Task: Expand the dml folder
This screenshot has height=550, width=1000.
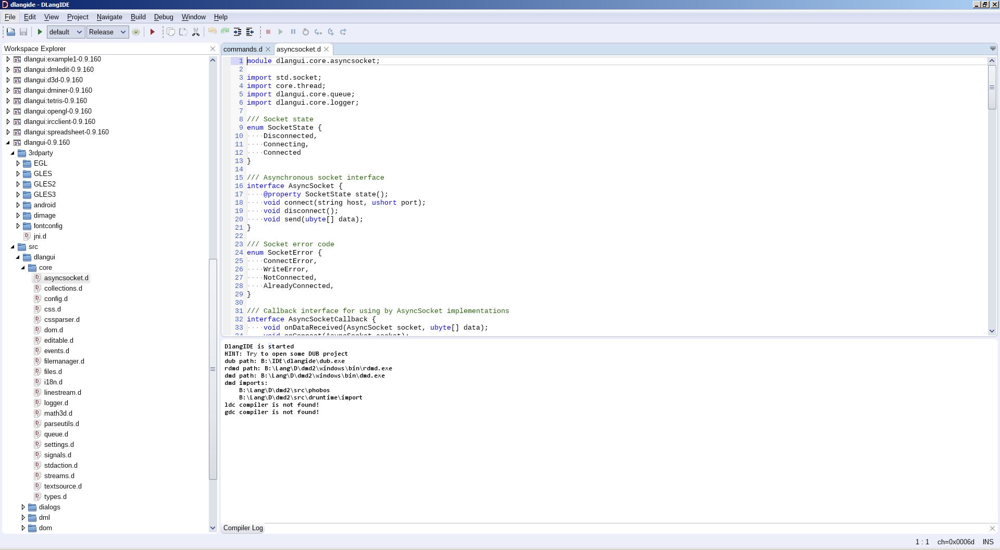Action: tap(23, 517)
